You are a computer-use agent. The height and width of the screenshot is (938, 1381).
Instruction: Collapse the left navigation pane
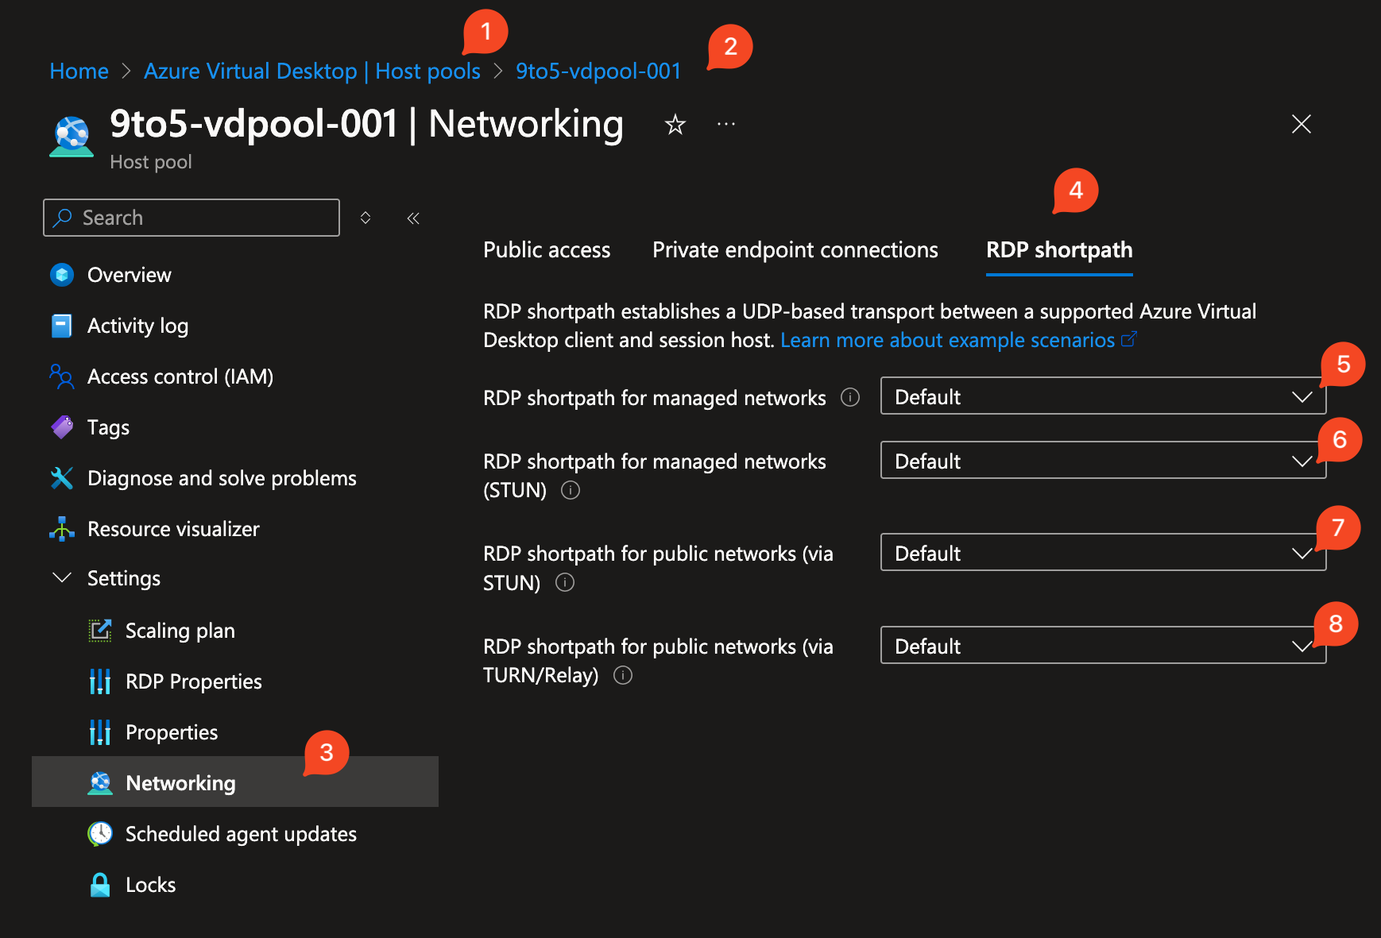[x=412, y=218]
